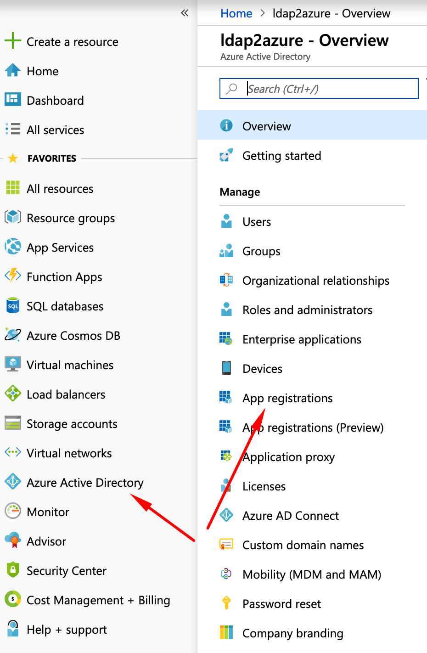
Task: Click the Users person icon
Action: click(226, 221)
